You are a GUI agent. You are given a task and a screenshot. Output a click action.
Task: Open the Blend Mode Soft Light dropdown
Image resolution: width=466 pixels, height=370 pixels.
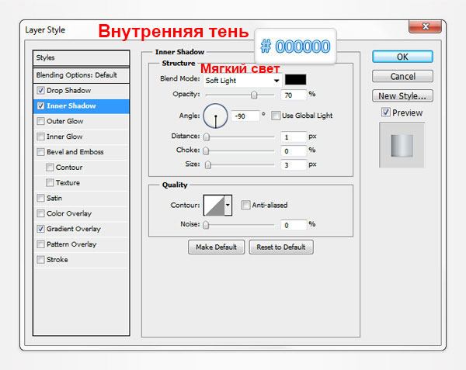[242, 81]
